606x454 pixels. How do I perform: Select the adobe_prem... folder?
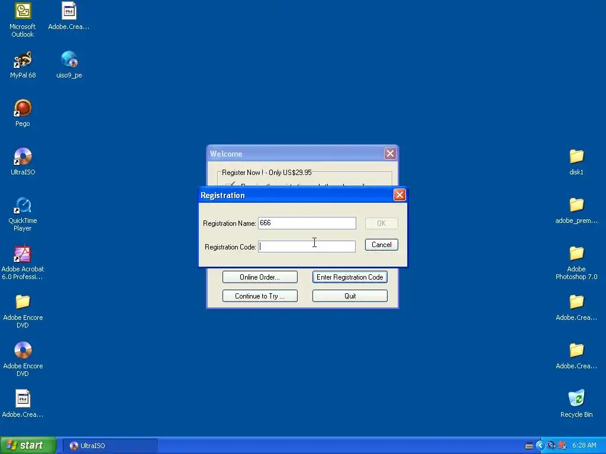tap(576, 210)
